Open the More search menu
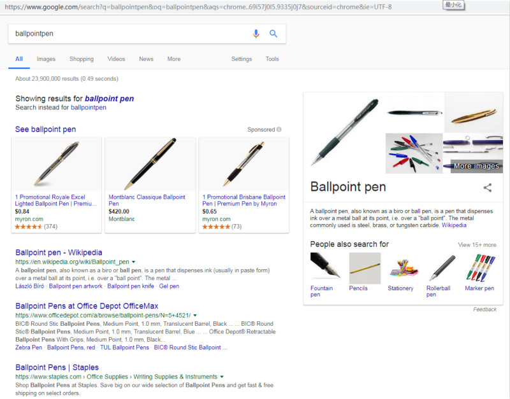 coord(173,59)
